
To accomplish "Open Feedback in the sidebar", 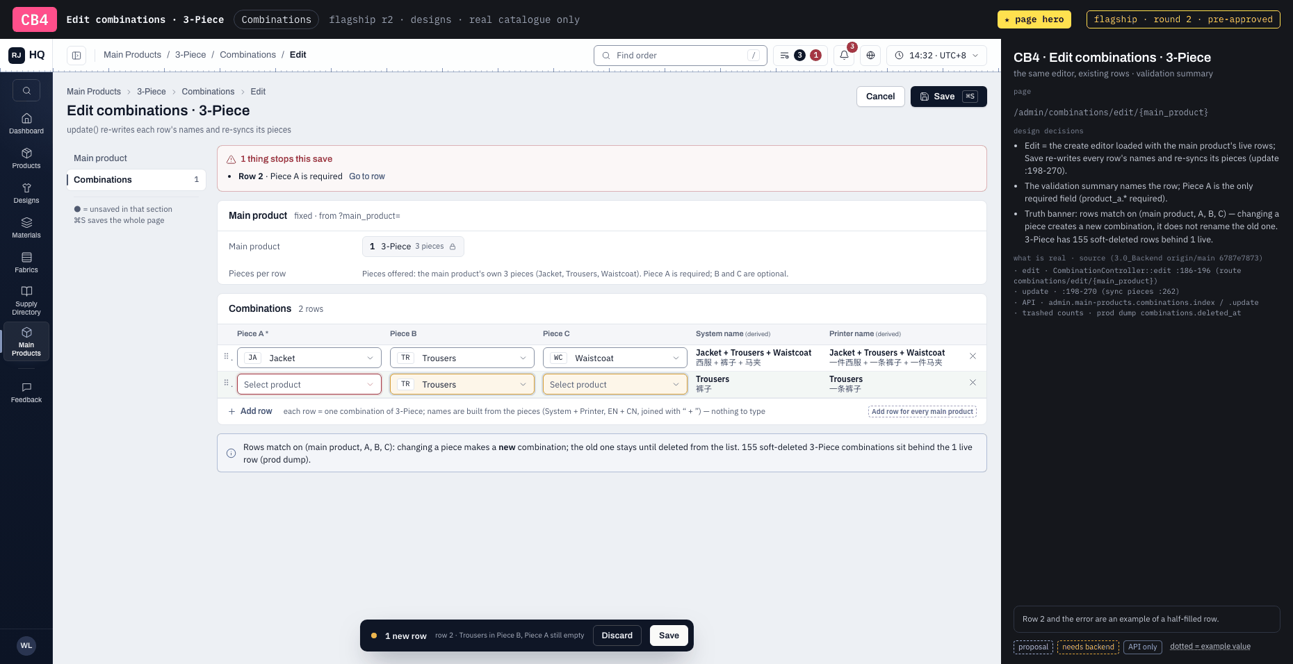I will pos(26,392).
